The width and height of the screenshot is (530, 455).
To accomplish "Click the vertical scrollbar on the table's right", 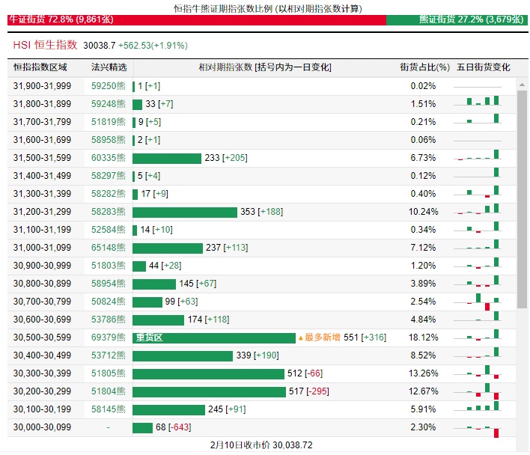I will 522,195.
